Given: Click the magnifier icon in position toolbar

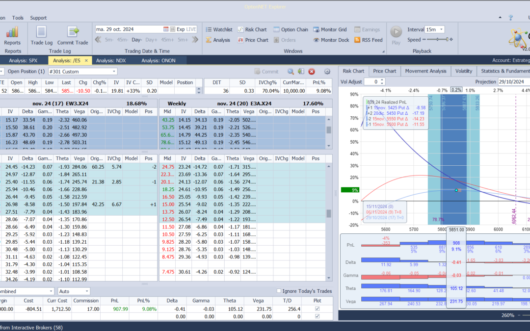Looking at the screenshot, I should coord(291,71).
